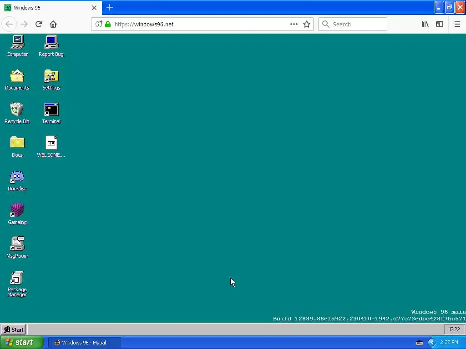Click the 2:22 PM system clock

(449, 343)
